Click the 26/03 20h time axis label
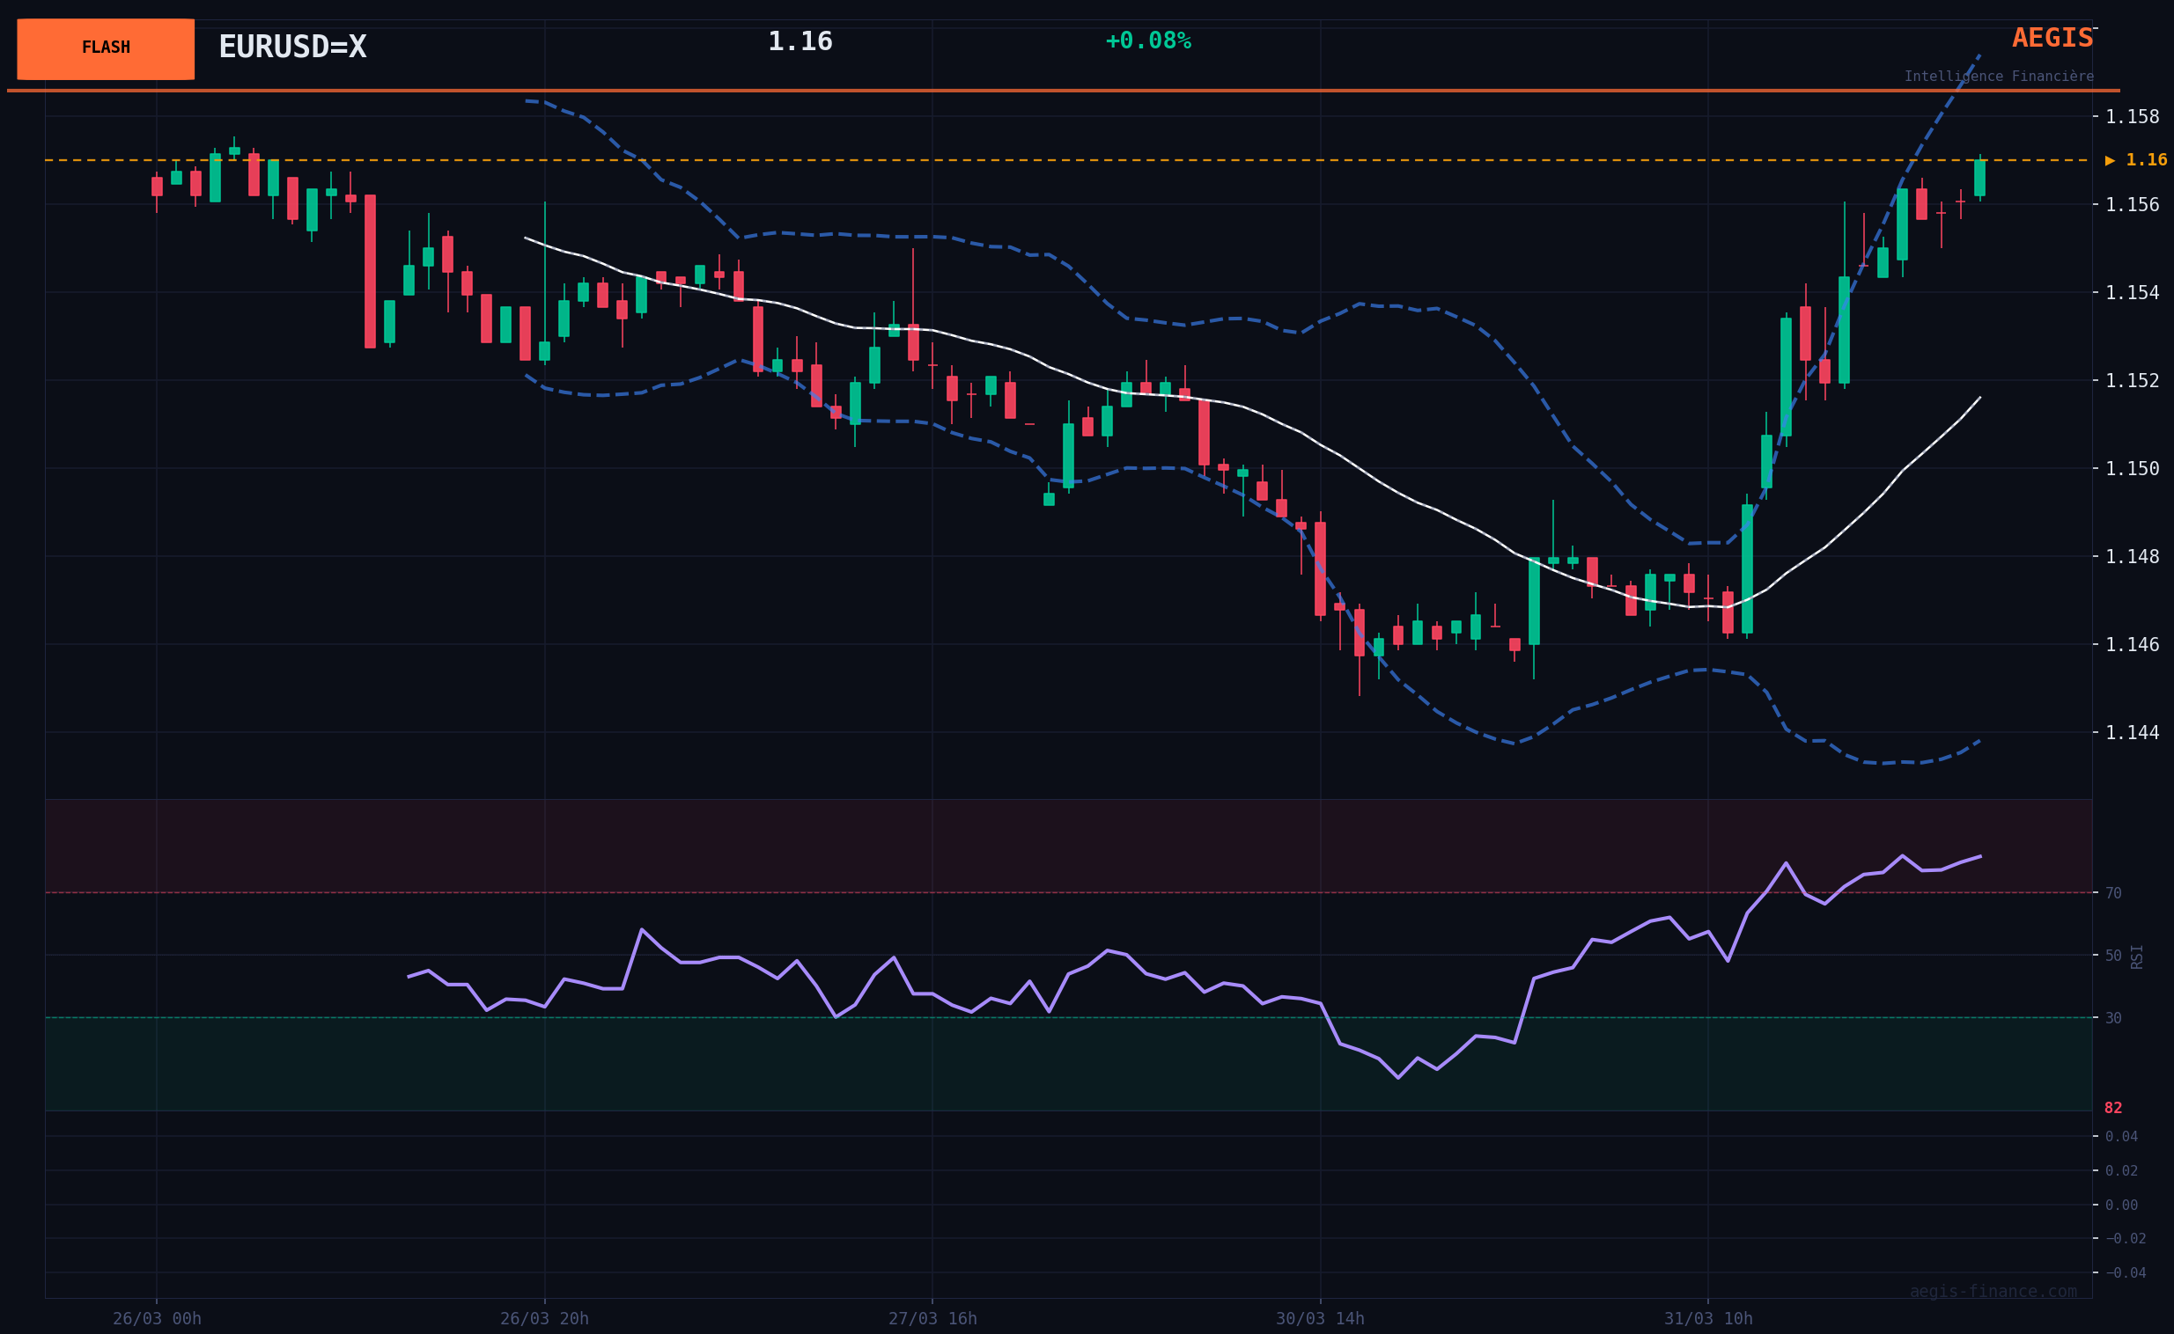The image size is (2174, 1334). click(x=545, y=1318)
